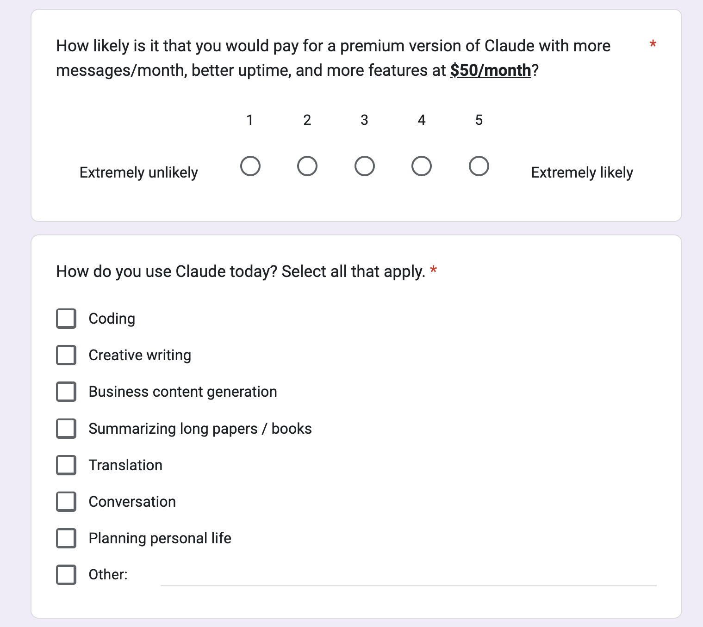Select the Conversation checkbox

pyautogui.click(x=66, y=502)
